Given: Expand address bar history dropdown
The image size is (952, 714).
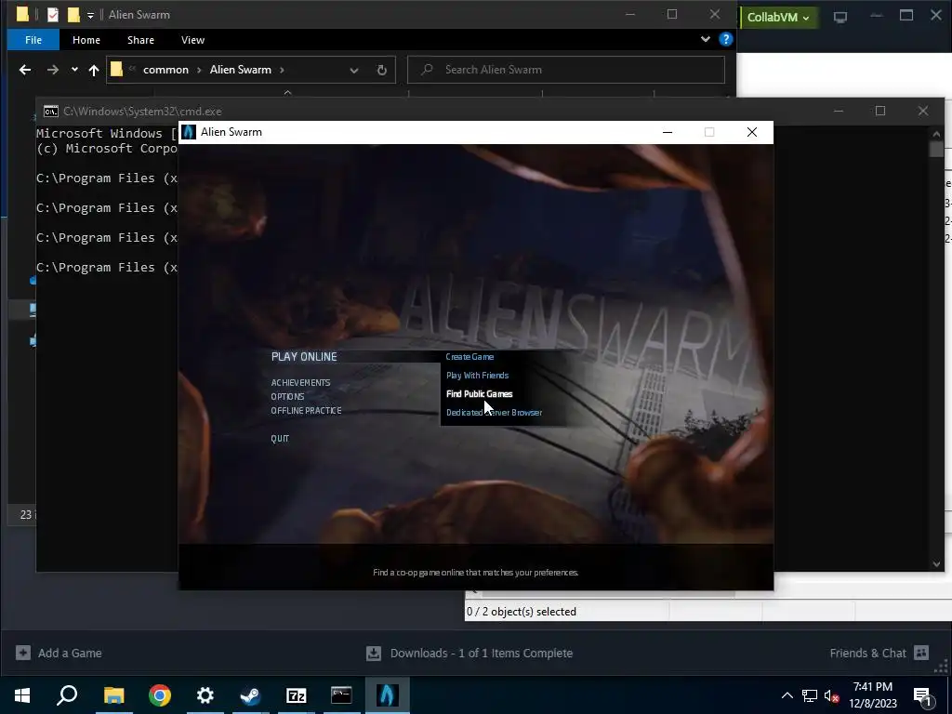Looking at the screenshot, I should [354, 70].
